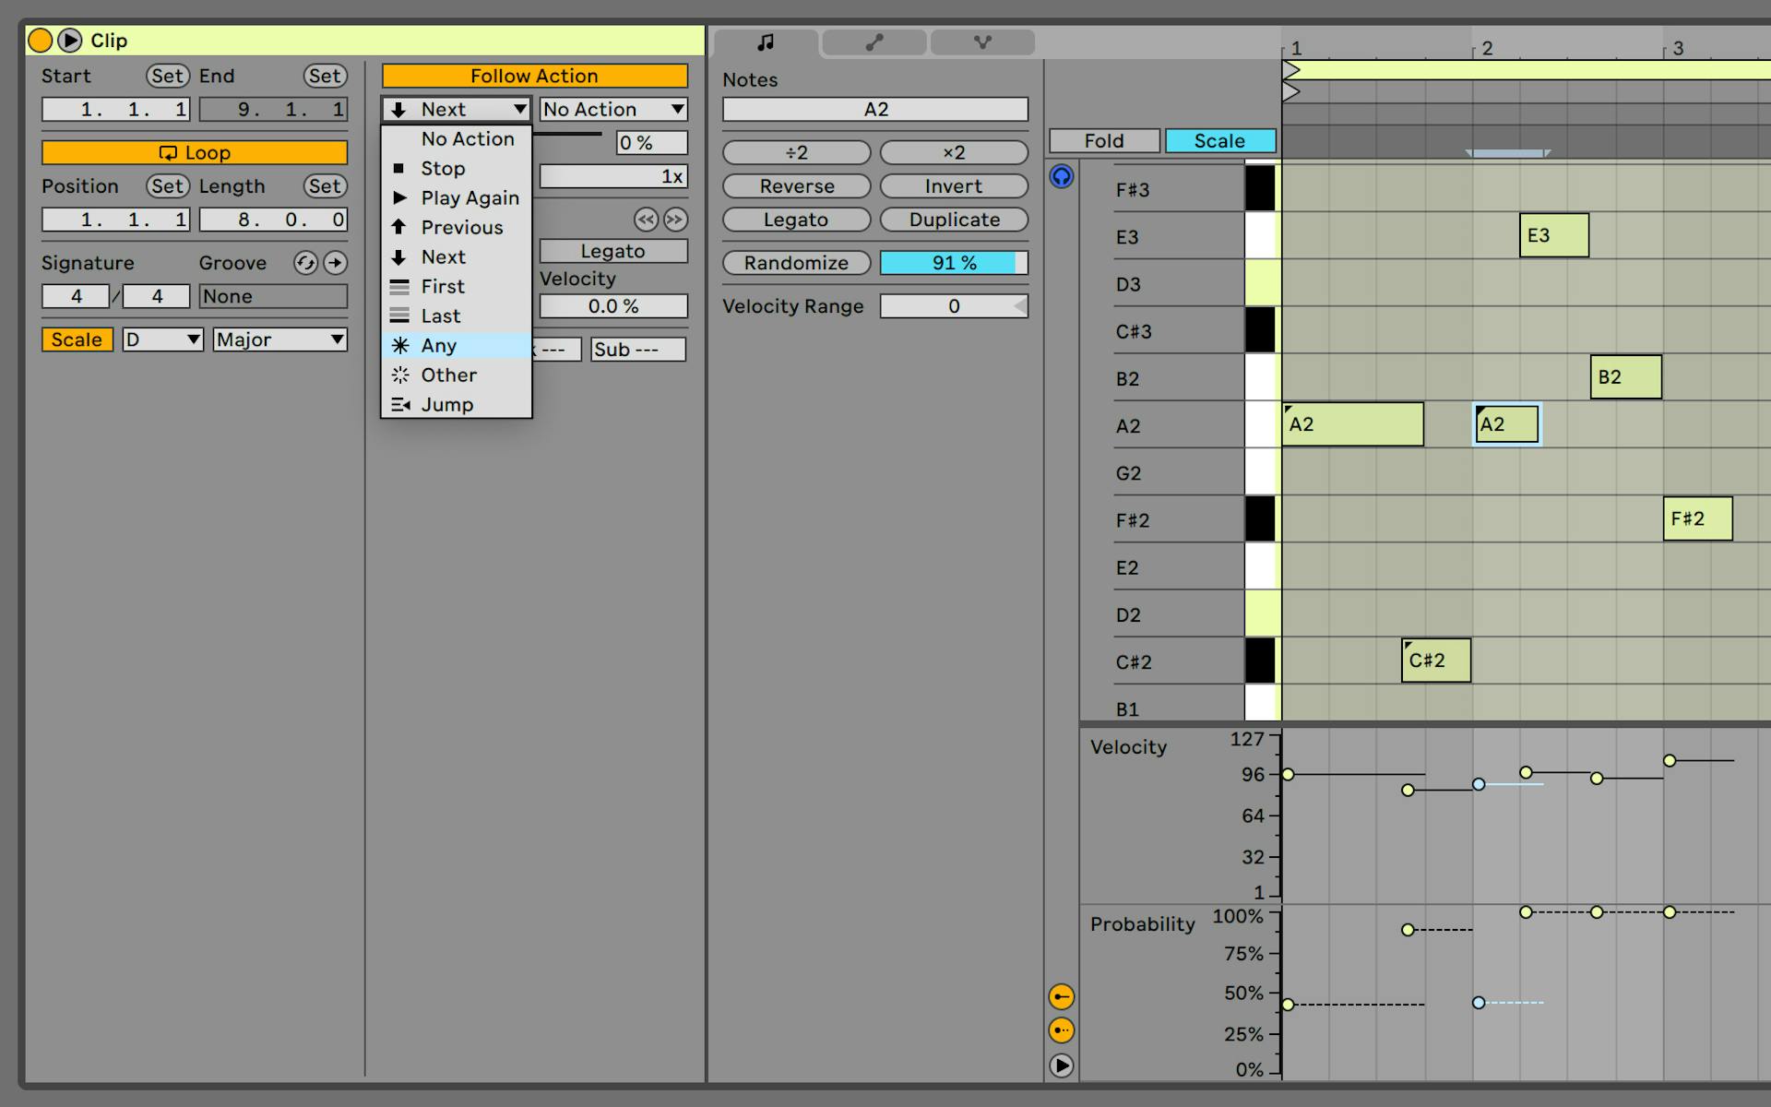Image resolution: width=1771 pixels, height=1107 pixels.
Task: Click the Duplicate button
Action: coord(954,220)
